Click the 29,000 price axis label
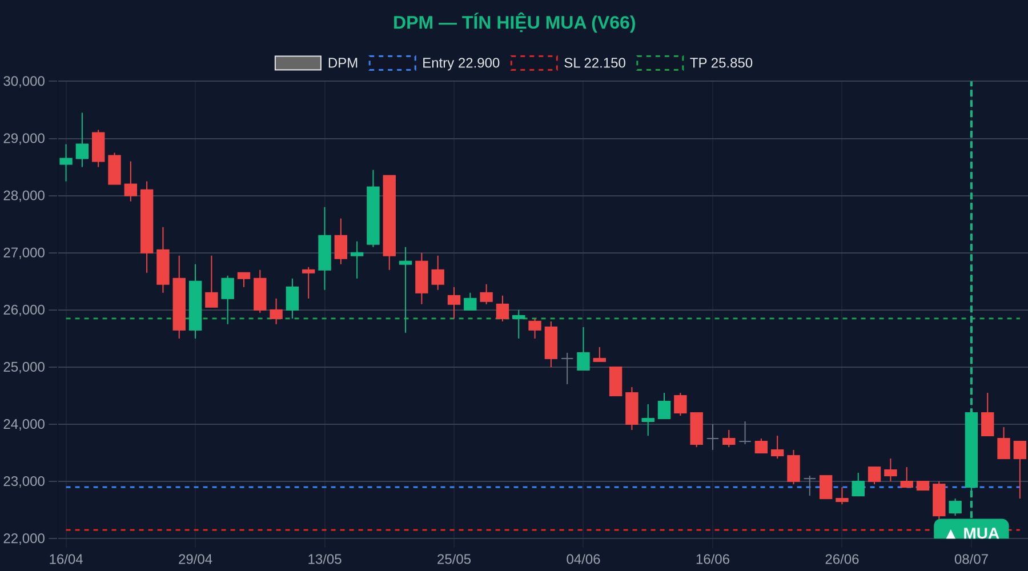 click(24, 138)
